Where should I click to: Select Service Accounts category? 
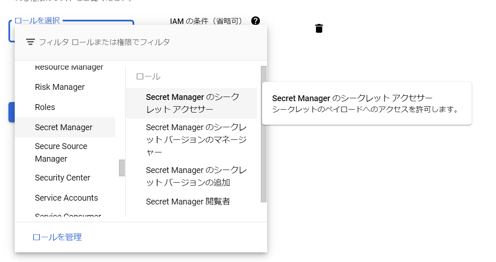65,198
